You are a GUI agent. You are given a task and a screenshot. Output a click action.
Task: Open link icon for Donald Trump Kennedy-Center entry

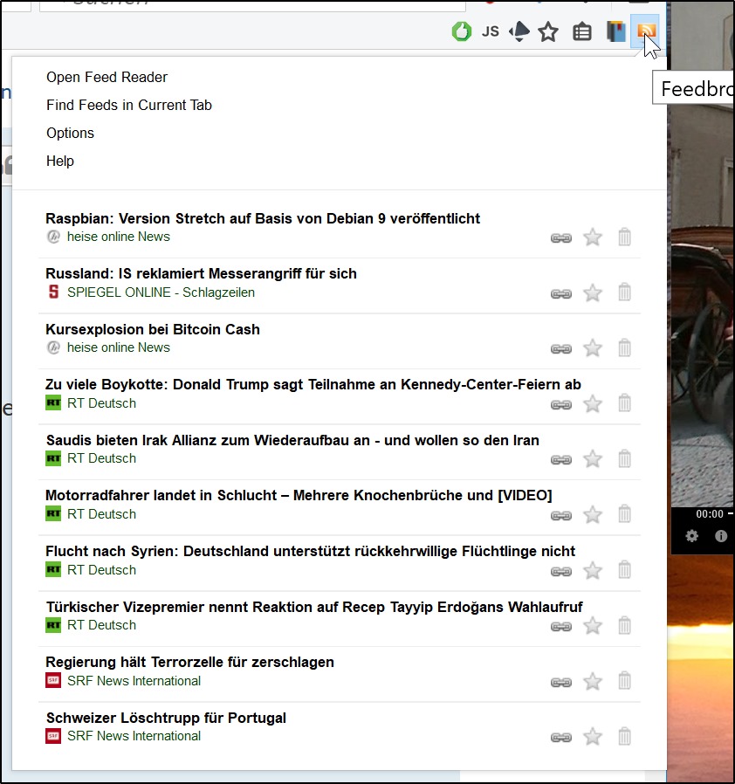point(561,404)
